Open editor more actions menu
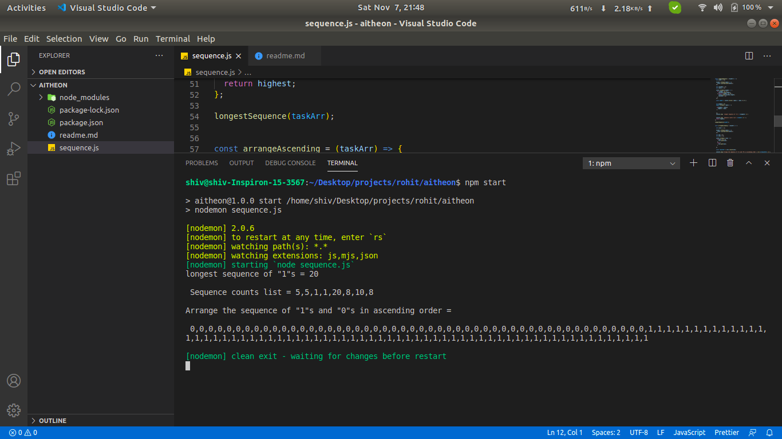This screenshot has height=439, width=782. click(x=767, y=55)
